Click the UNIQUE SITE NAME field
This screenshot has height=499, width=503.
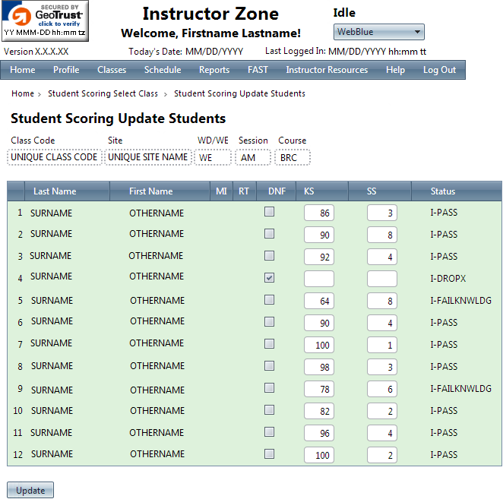(148, 157)
